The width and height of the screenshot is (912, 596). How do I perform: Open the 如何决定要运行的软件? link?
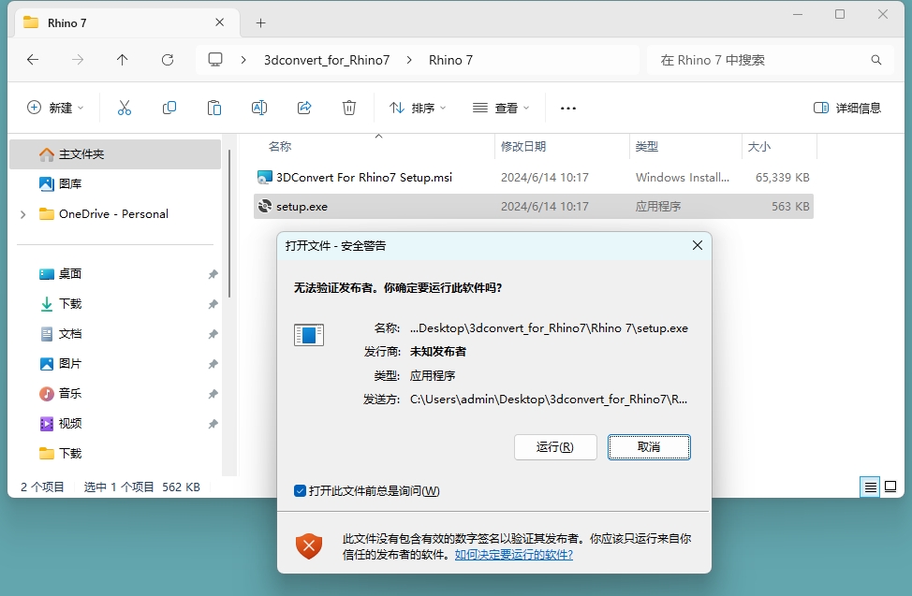point(513,555)
